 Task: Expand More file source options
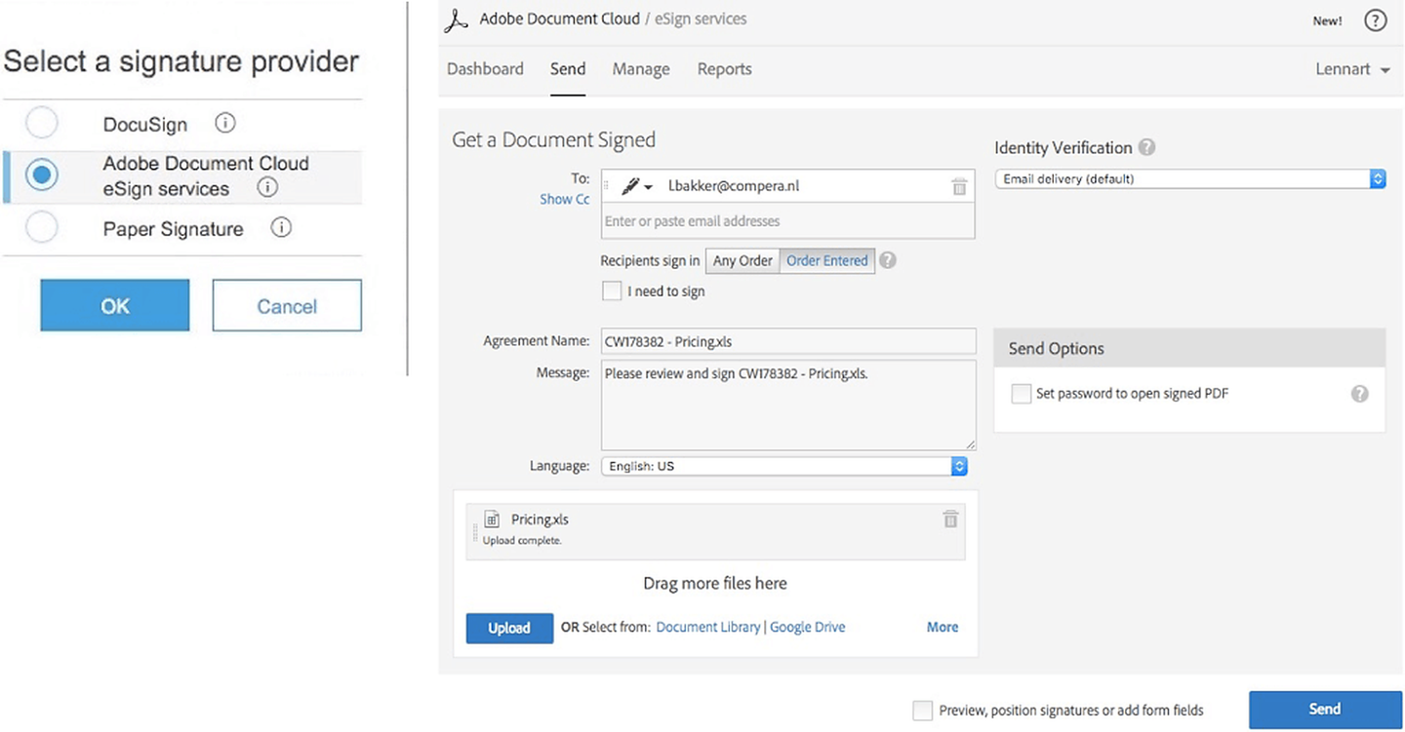943,627
